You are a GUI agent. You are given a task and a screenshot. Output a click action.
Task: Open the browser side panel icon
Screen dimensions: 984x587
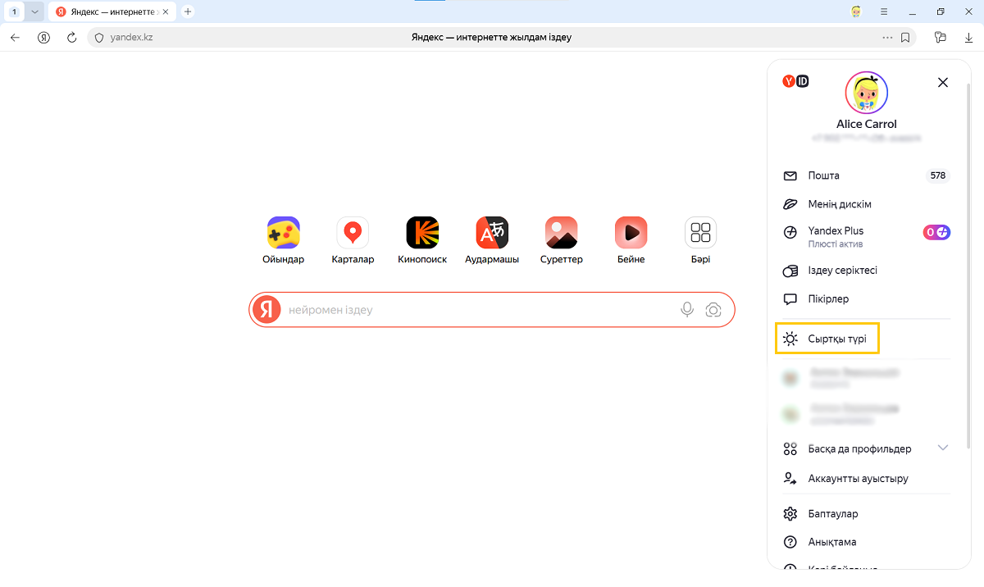941,37
